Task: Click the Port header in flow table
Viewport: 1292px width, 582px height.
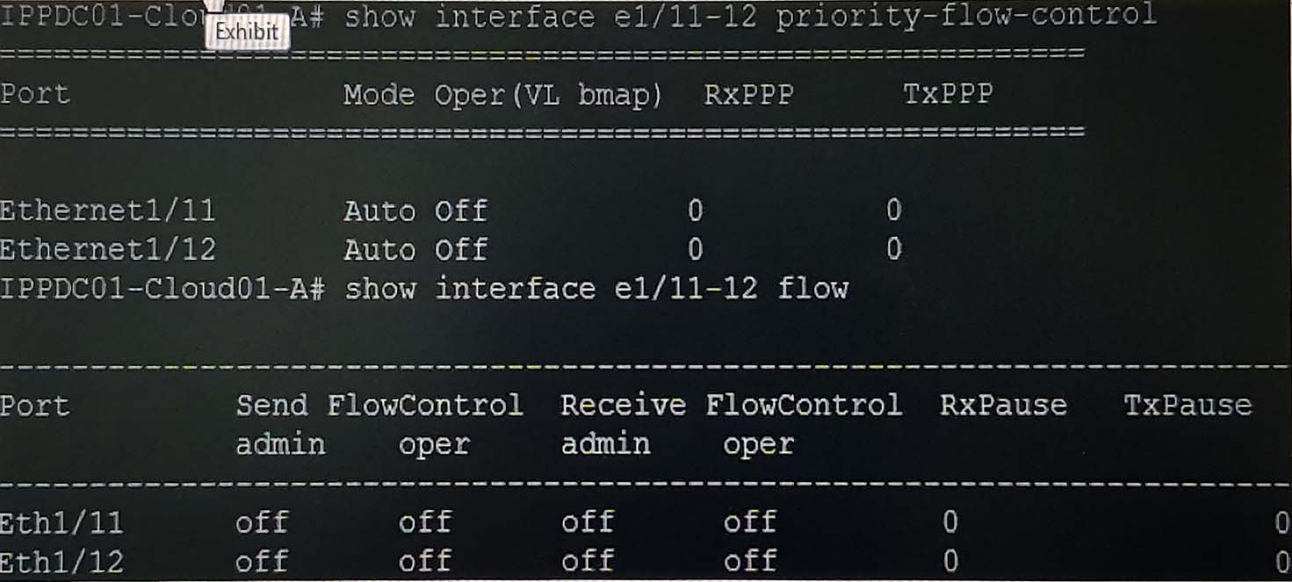Action: pyautogui.click(x=34, y=406)
